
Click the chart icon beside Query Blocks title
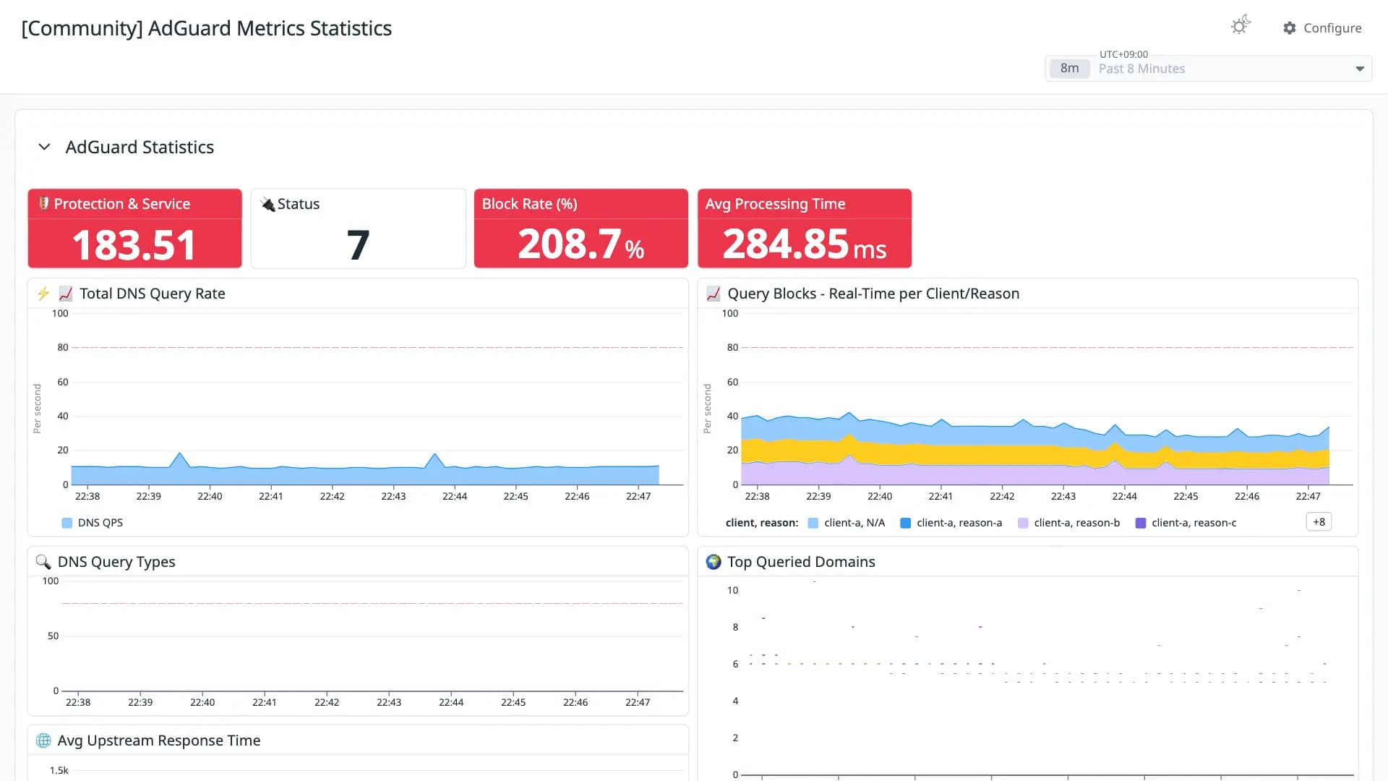714,294
